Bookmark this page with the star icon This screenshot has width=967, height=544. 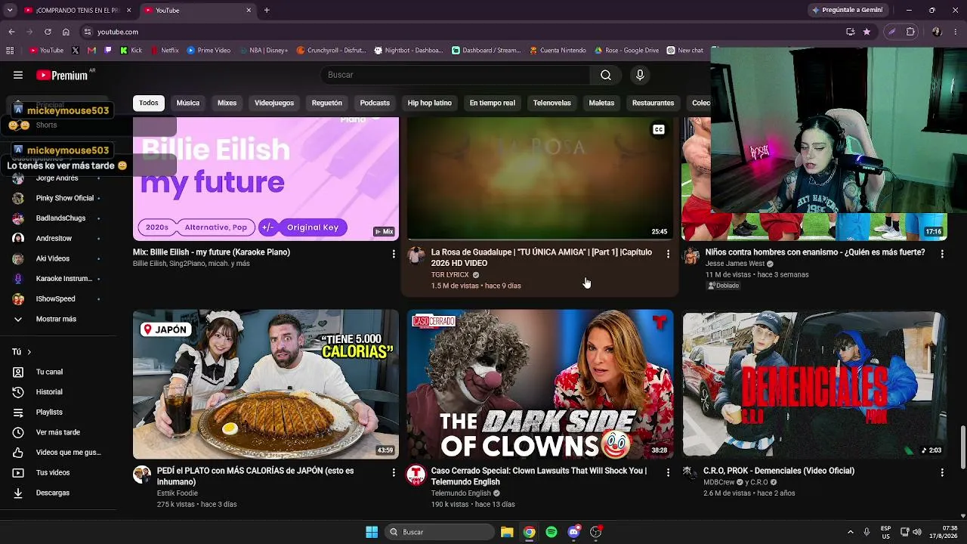point(867,32)
